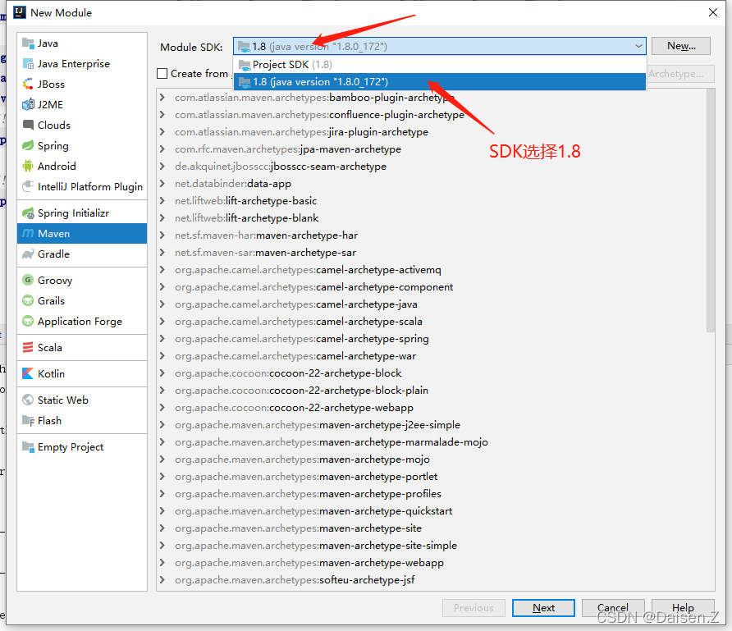The width and height of the screenshot is (732, 631).
Task: Select the Java icon in module types
Action: (x=28, y=43)
